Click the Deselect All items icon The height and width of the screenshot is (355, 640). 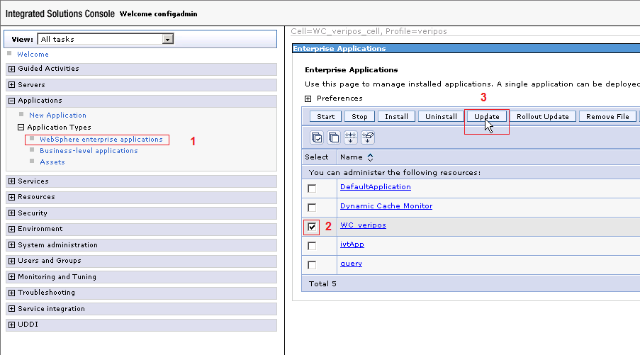(334, 137)
